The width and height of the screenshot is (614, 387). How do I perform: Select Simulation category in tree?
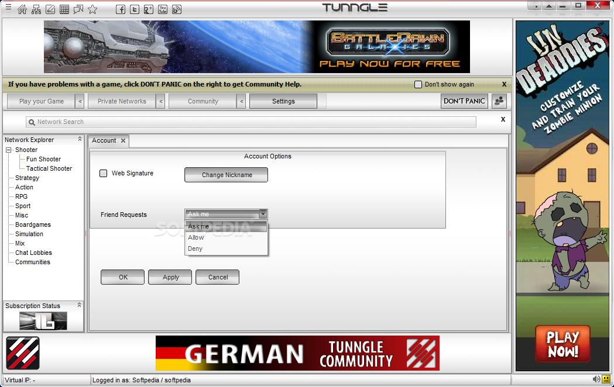29,234
